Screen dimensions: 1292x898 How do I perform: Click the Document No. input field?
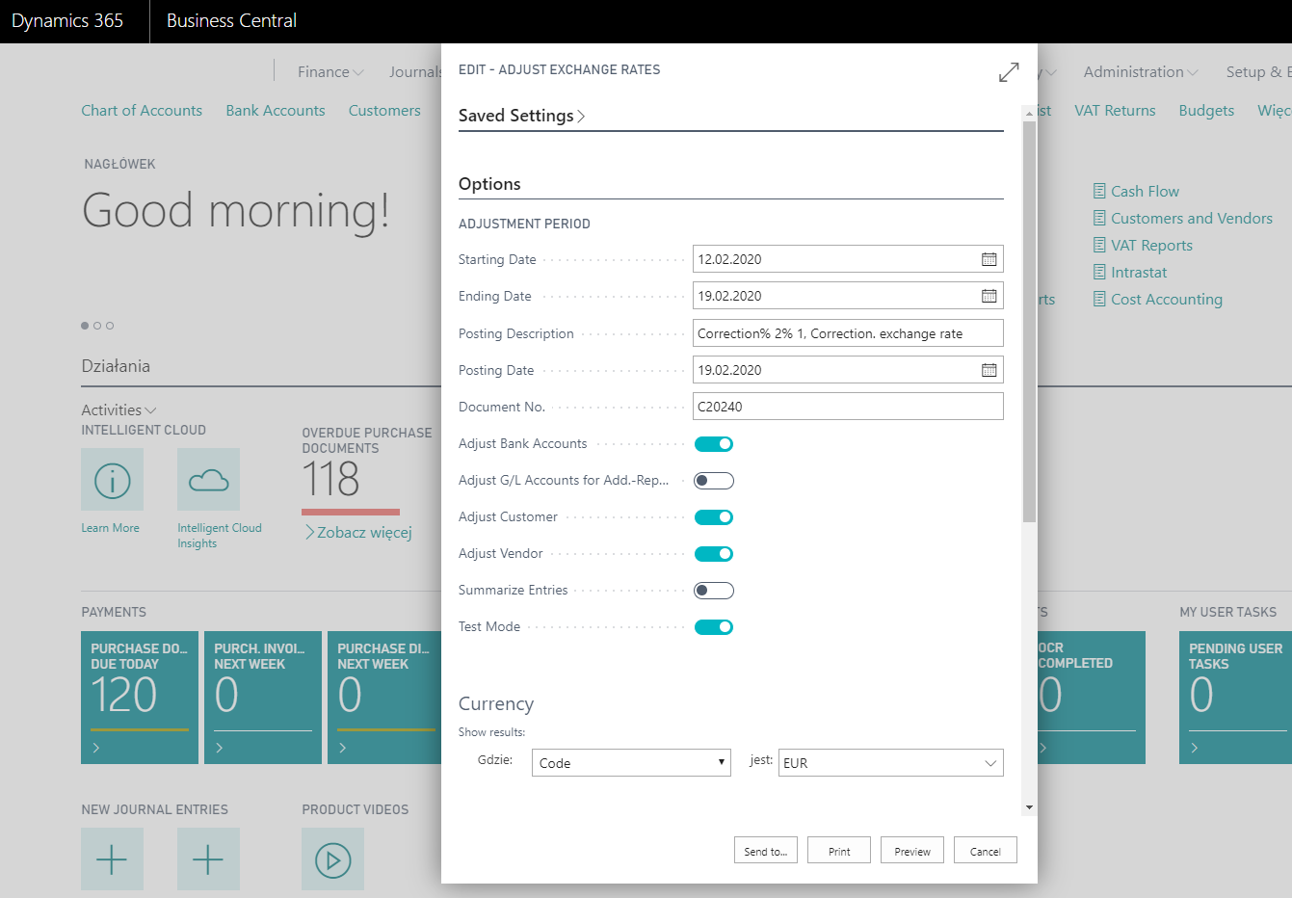(x=848, y=407)
